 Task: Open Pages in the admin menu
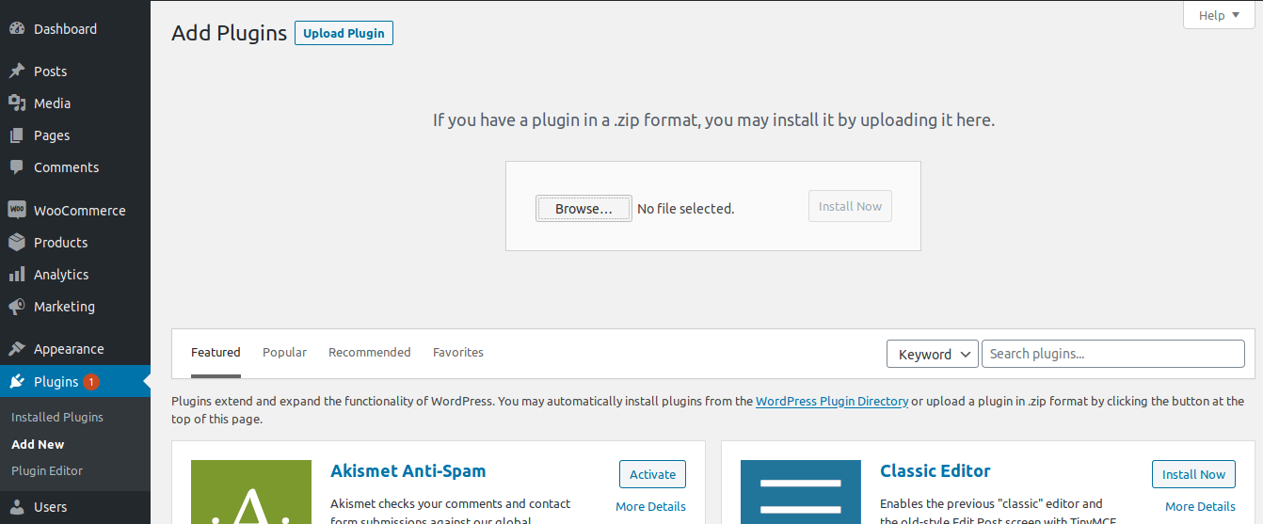75,135
